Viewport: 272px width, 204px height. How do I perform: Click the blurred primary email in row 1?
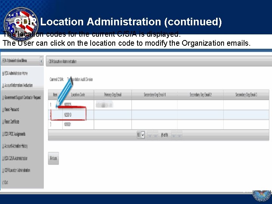click(x=104, y=105)
